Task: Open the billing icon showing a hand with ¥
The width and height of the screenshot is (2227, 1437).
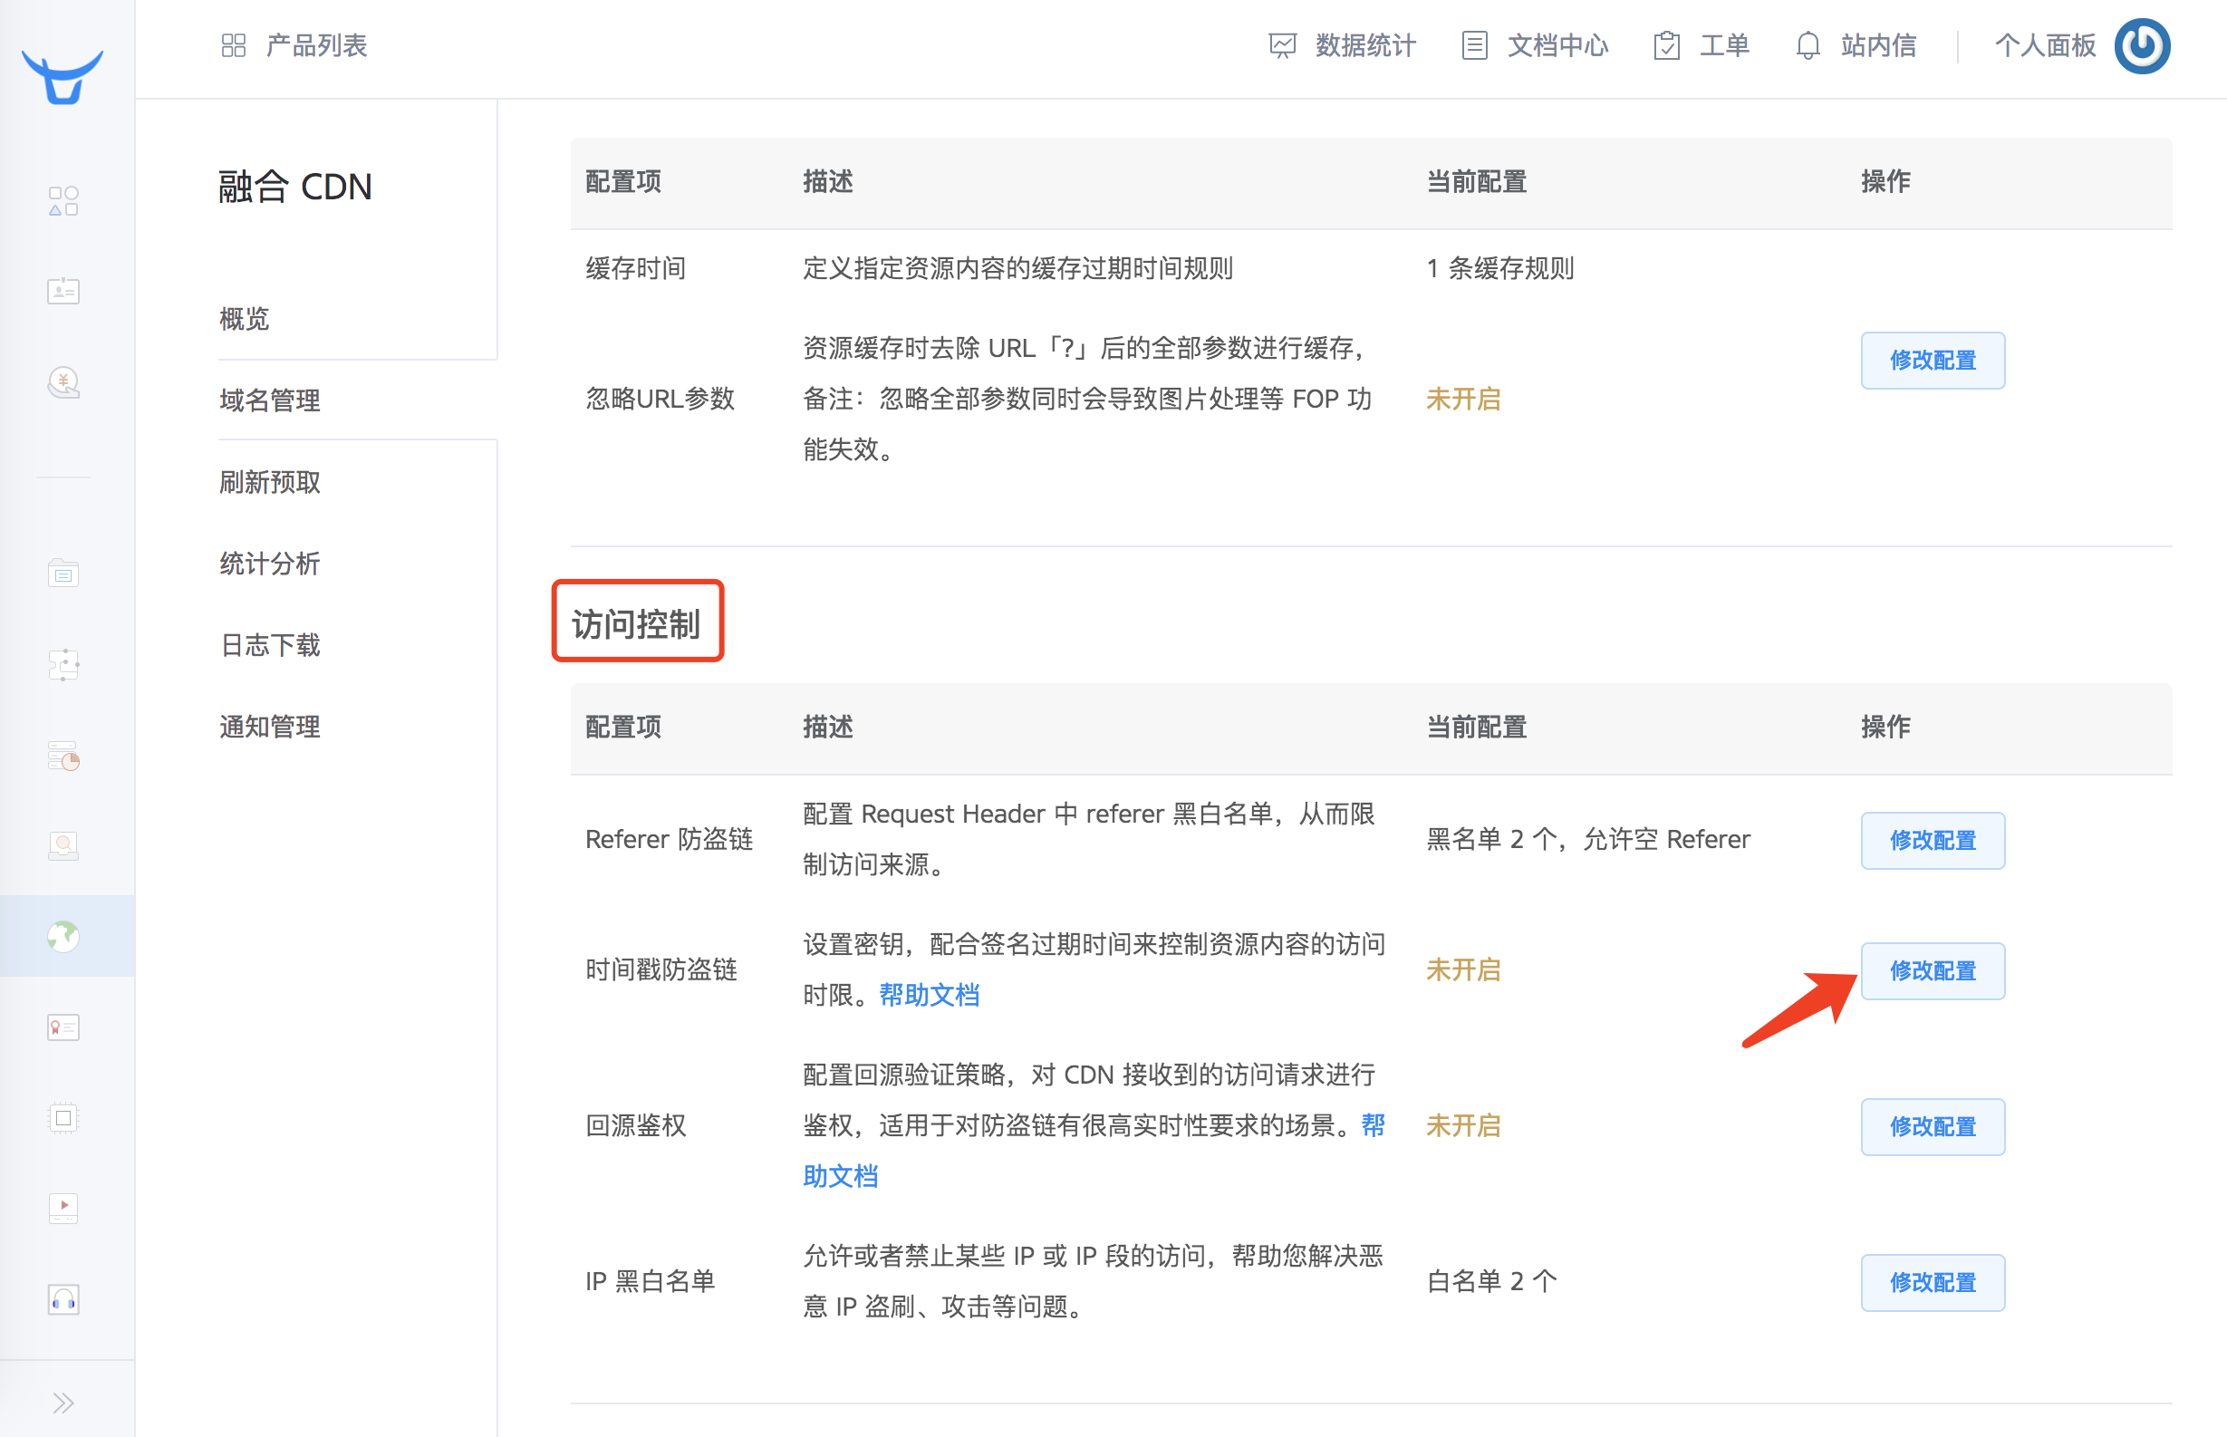Action: tap(63, 381)
